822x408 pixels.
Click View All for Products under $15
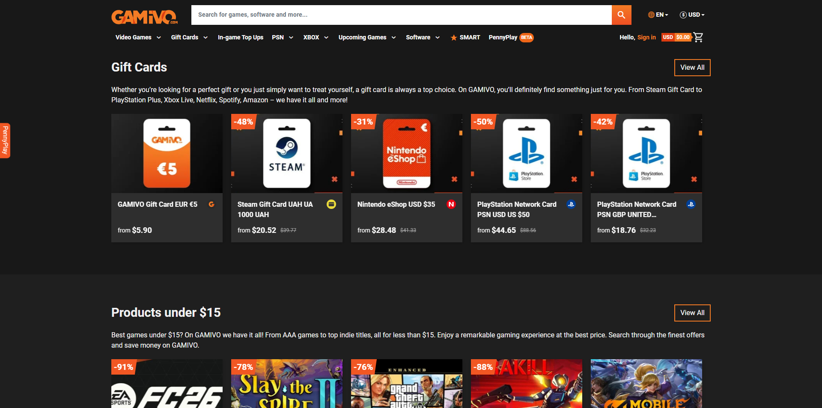(x=692, y=313)
